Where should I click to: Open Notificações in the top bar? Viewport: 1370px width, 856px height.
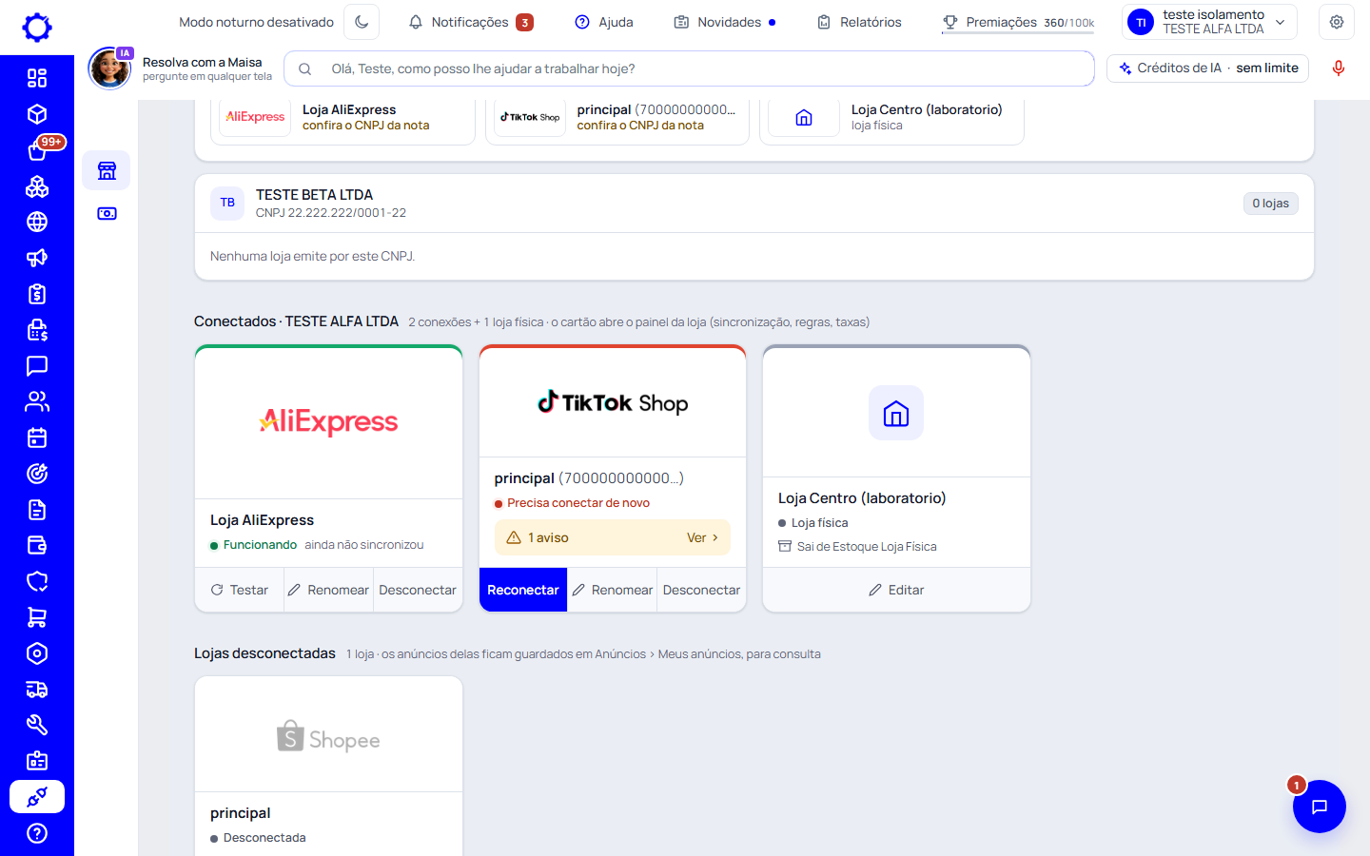(x=471, y=22)
